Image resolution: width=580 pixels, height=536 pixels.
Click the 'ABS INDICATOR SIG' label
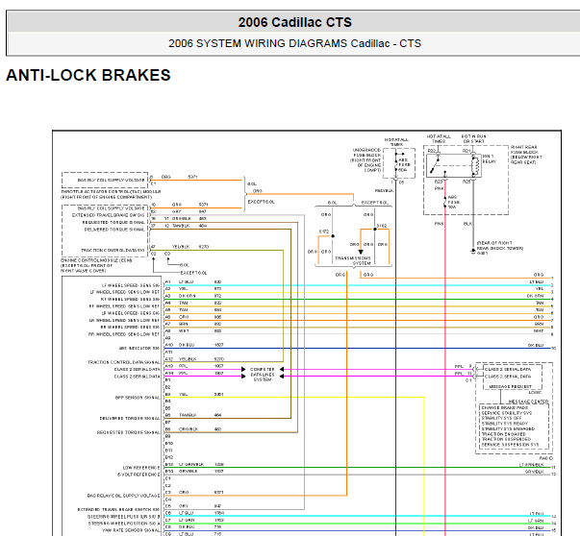click(x=139, y=349)
